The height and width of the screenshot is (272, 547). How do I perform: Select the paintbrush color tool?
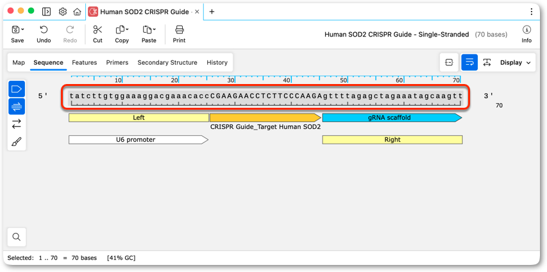click(x=17, y=142)
